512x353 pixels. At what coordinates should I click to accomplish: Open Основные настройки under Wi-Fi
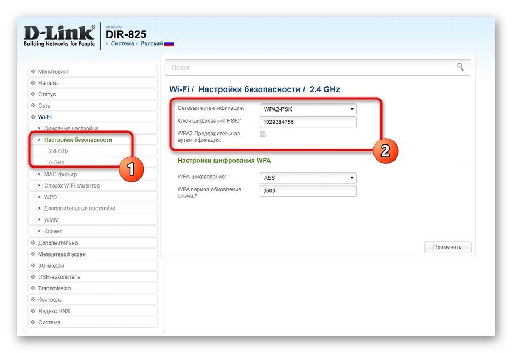point(93,128)
